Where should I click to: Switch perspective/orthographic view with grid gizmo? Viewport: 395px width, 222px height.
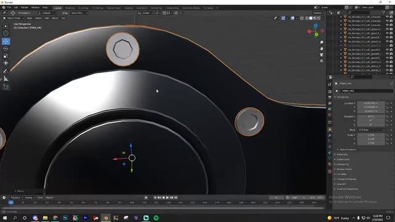point(322,61)
